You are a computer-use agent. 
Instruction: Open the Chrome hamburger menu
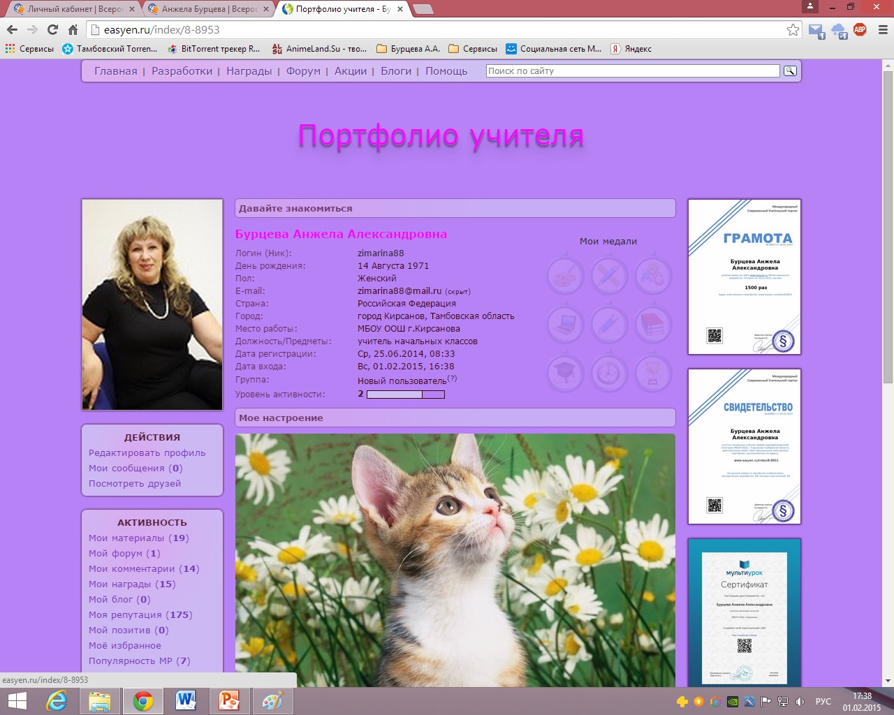[x=882, y=30]
